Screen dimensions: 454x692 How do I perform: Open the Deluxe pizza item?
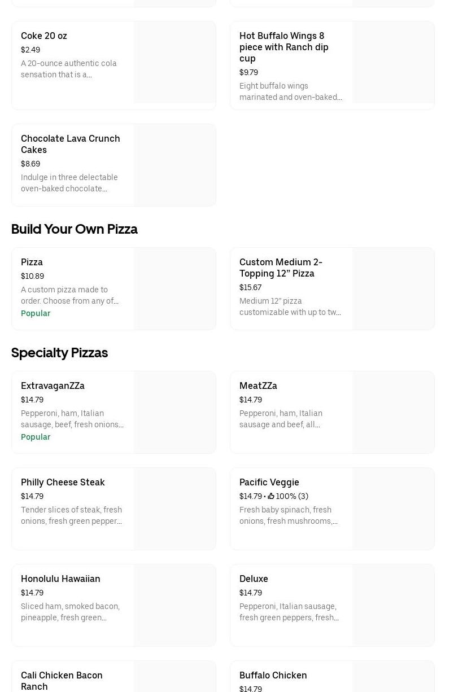(254, 579)
